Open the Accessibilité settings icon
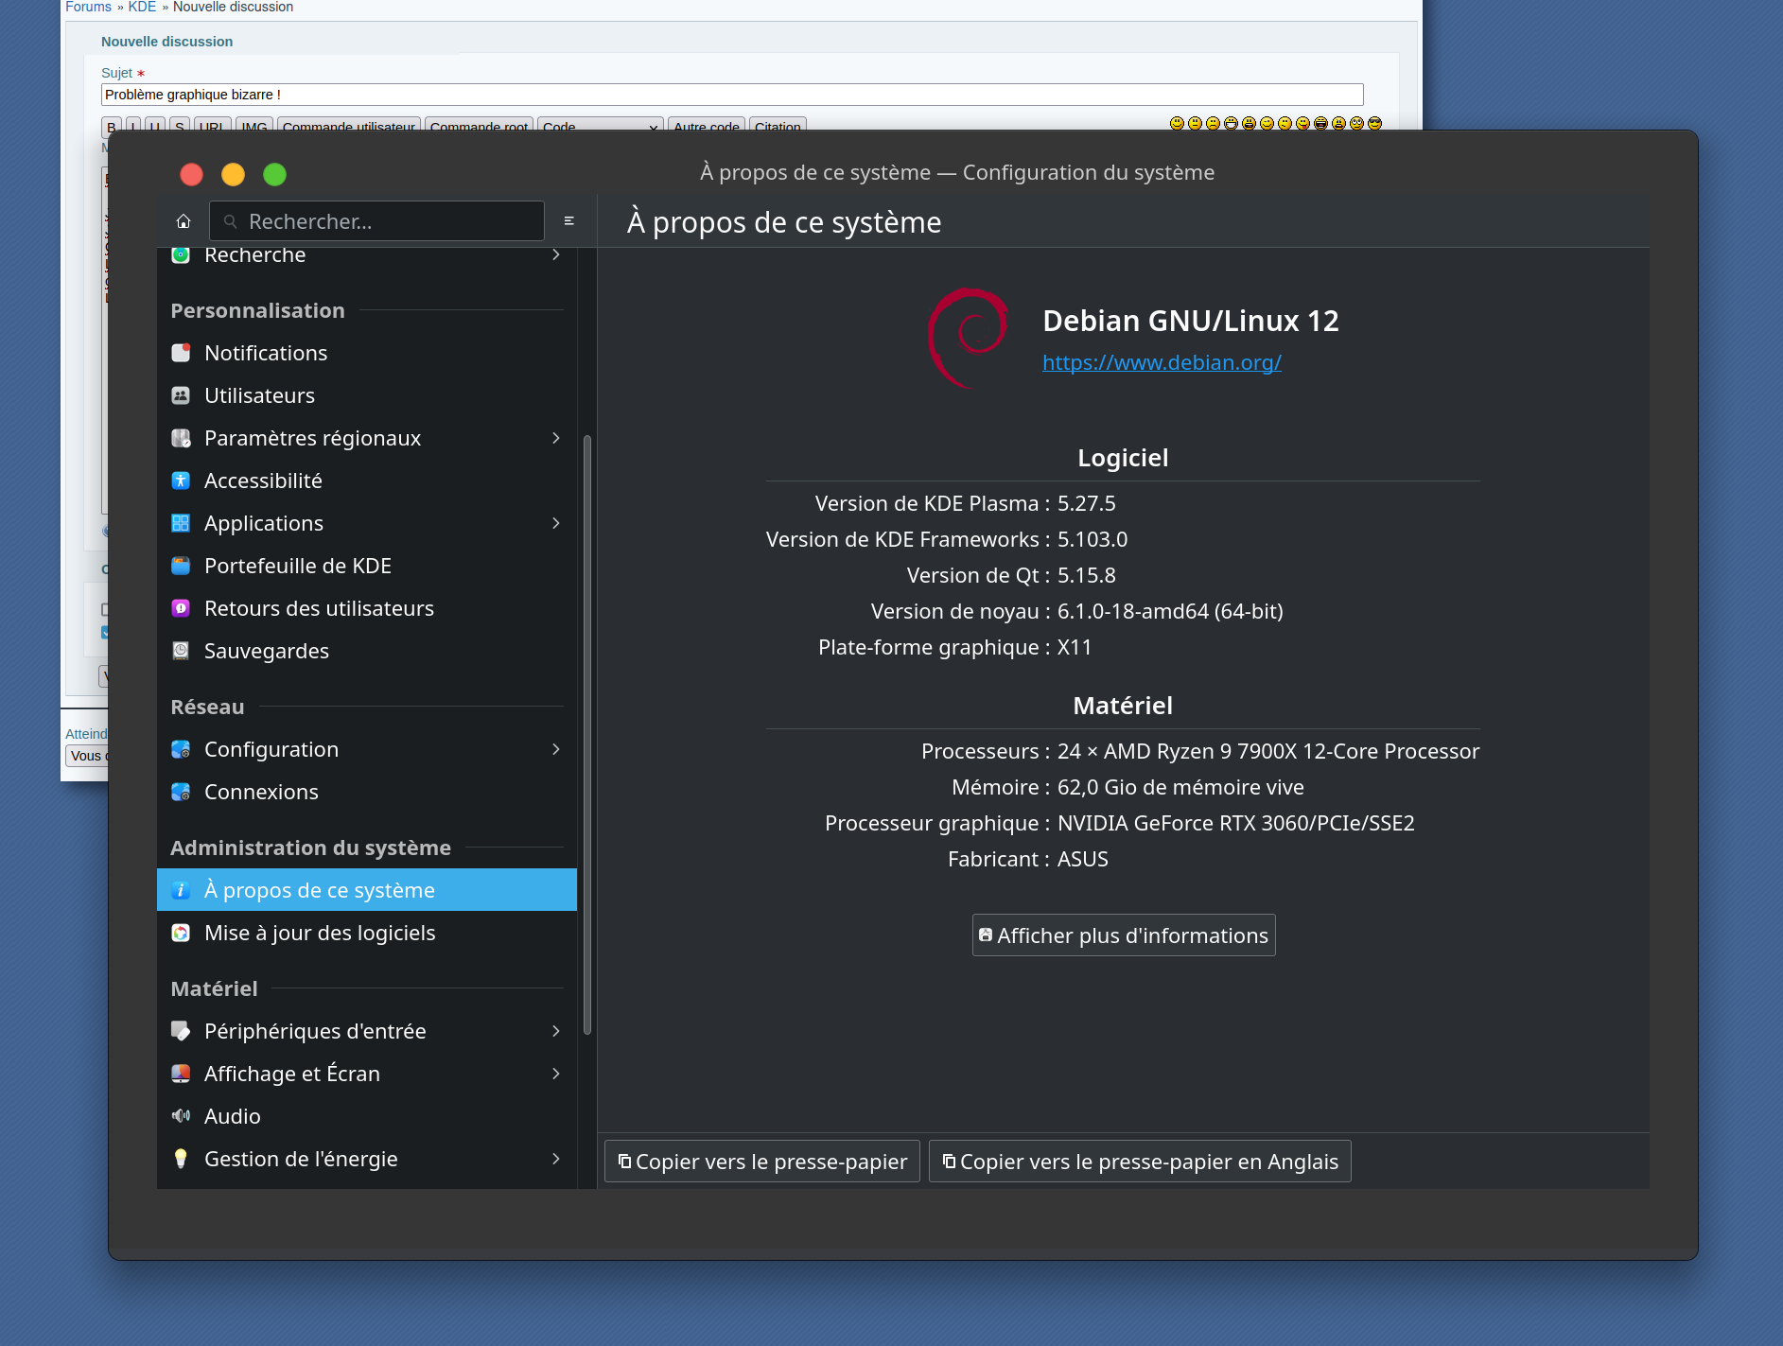The height and width of the screenshot is (1346, 1783). (181, 480)
